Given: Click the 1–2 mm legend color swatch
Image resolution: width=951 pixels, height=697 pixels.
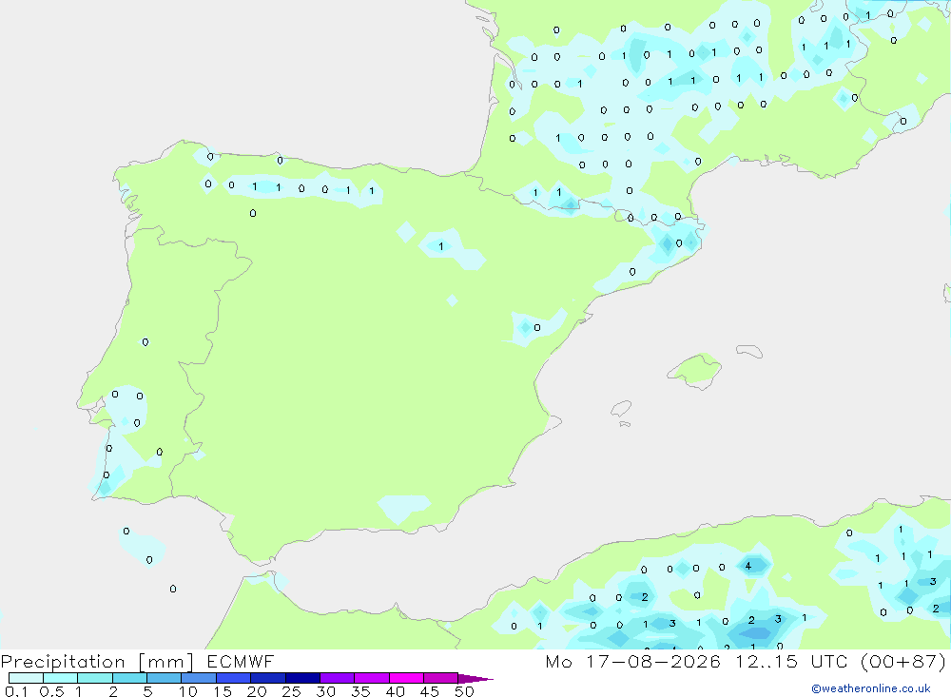Looking at the screenshot, I should coord(95,678).
